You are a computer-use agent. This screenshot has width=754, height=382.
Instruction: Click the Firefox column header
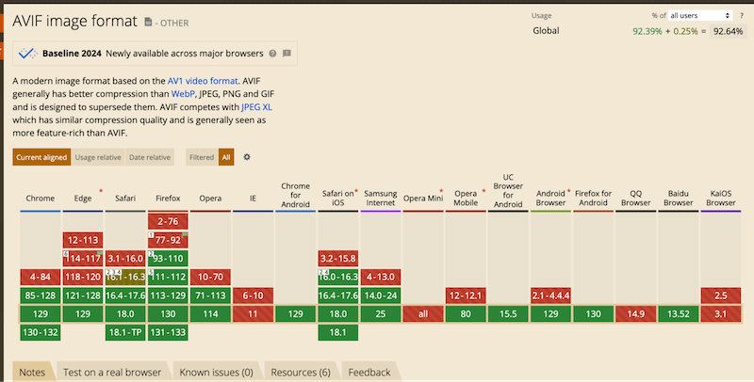(x=168, y=199)
